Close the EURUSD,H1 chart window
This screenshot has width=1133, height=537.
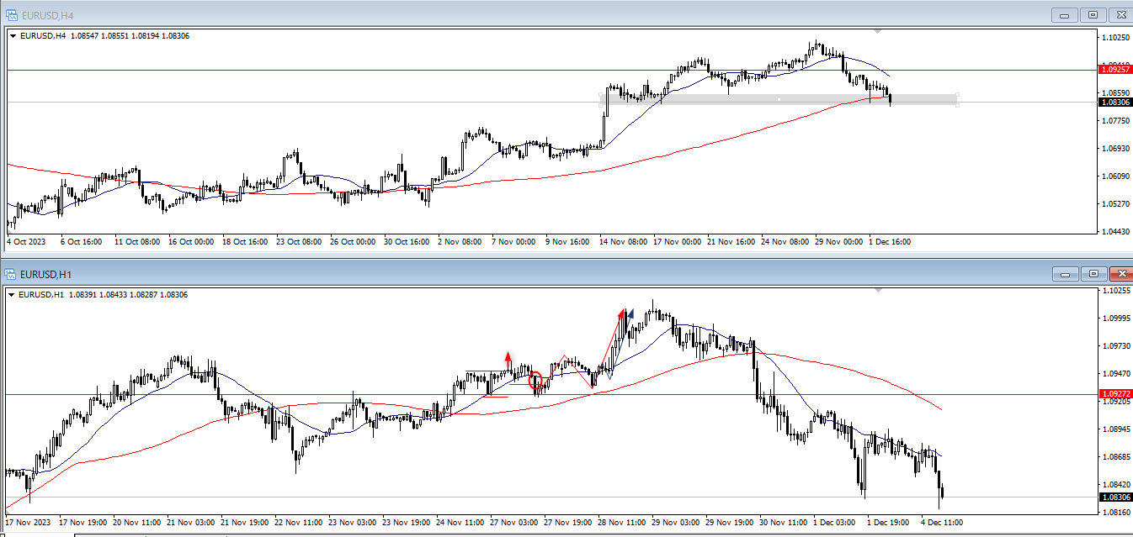click(1120, 274)
